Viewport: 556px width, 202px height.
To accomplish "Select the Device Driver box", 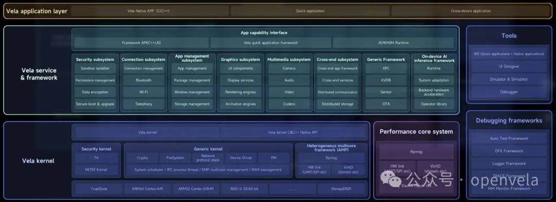I will click(241, 158).
